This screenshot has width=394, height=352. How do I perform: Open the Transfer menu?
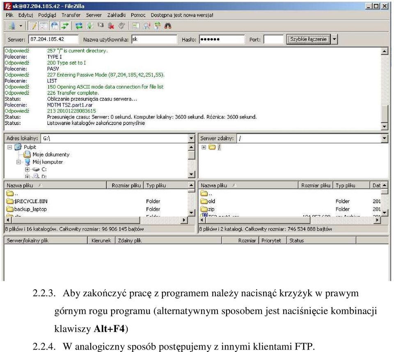click(71, 15)
